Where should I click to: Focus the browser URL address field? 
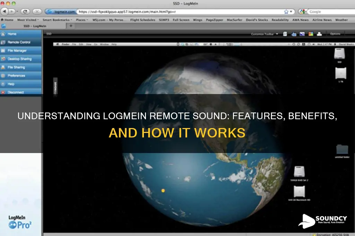(x=180, y=11)
